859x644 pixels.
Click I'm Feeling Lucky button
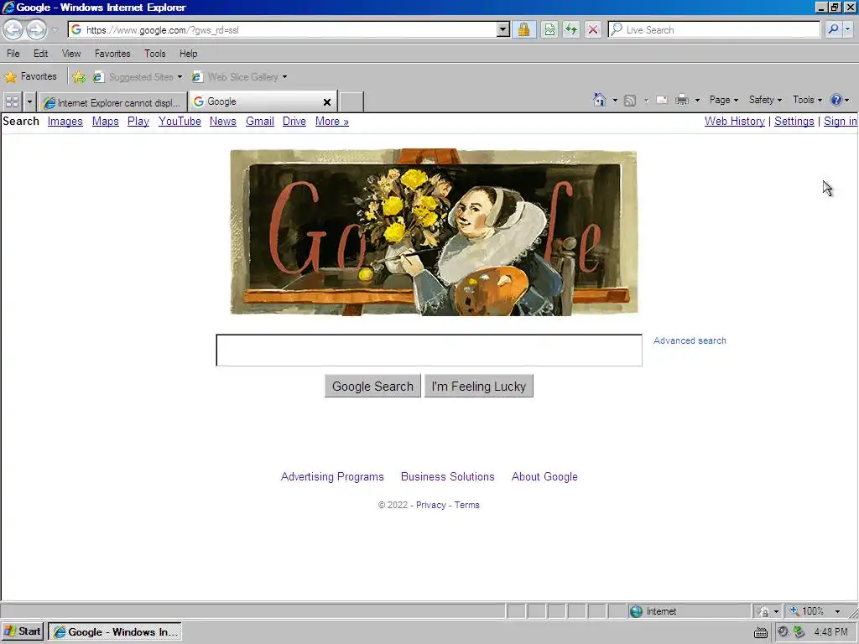point(479,386)
